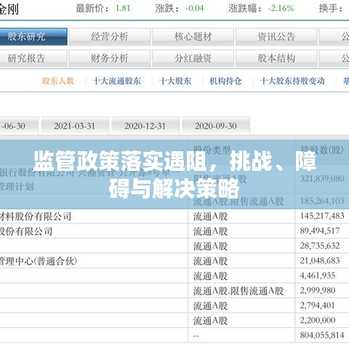The height and width of the screenshot is (349, 349).
Task: Select the date tab ending in -06-30
Action: pyautogui.click(x=19, y=126)
